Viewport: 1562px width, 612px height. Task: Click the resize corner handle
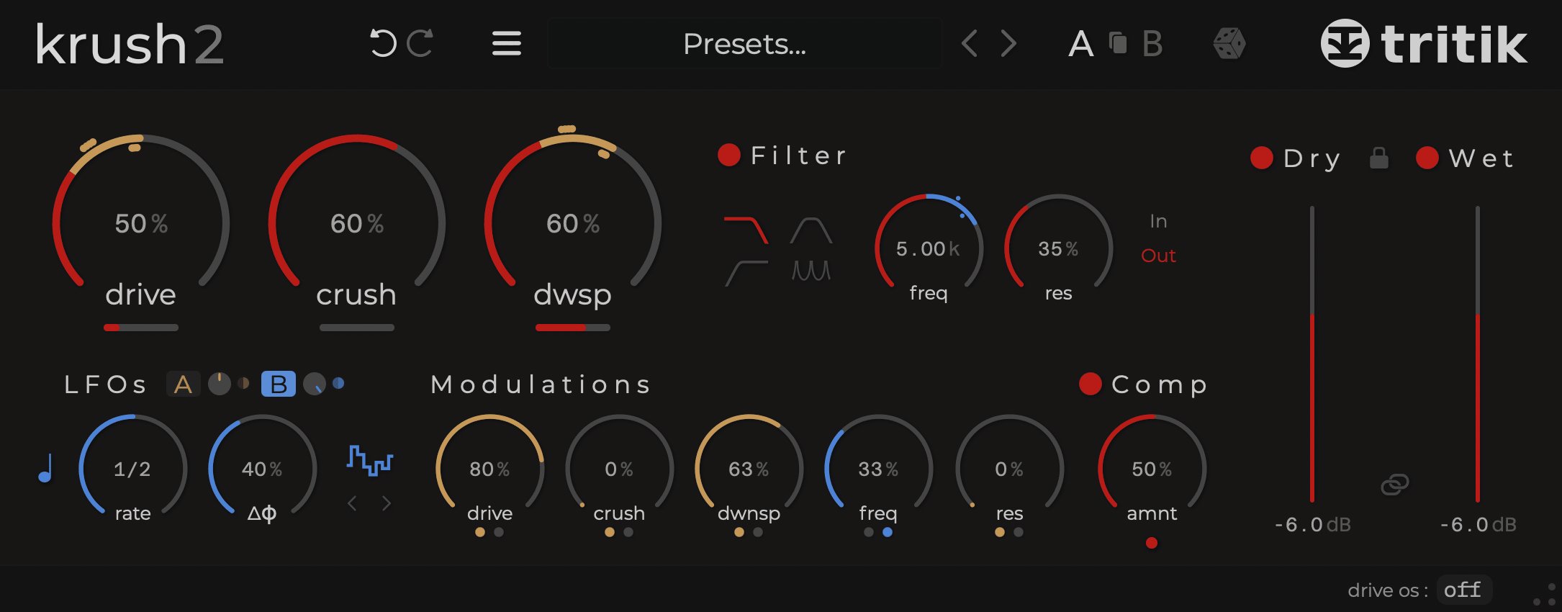[1545, 595]
